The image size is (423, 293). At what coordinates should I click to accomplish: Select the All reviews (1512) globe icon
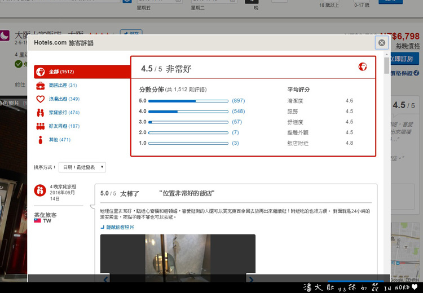(41, 72)
